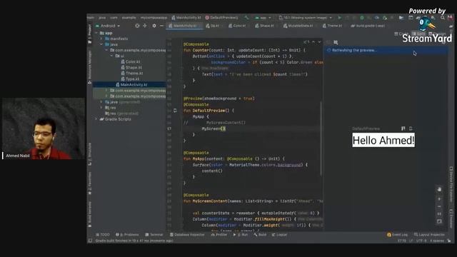Open the Layout Inspector button

point(429,235)
